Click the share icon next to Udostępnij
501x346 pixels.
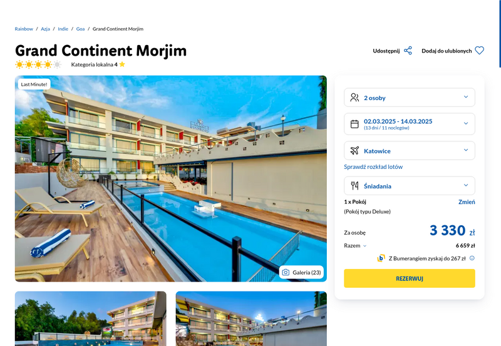coord(408,51)
